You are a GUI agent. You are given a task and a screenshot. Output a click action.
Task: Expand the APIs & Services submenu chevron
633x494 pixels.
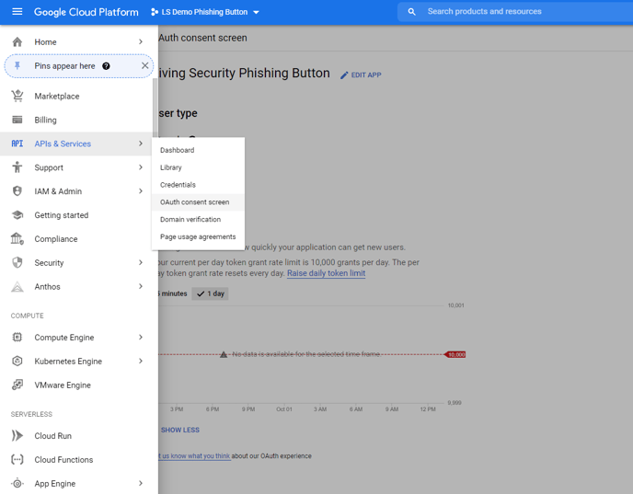(x=141, y=144)
